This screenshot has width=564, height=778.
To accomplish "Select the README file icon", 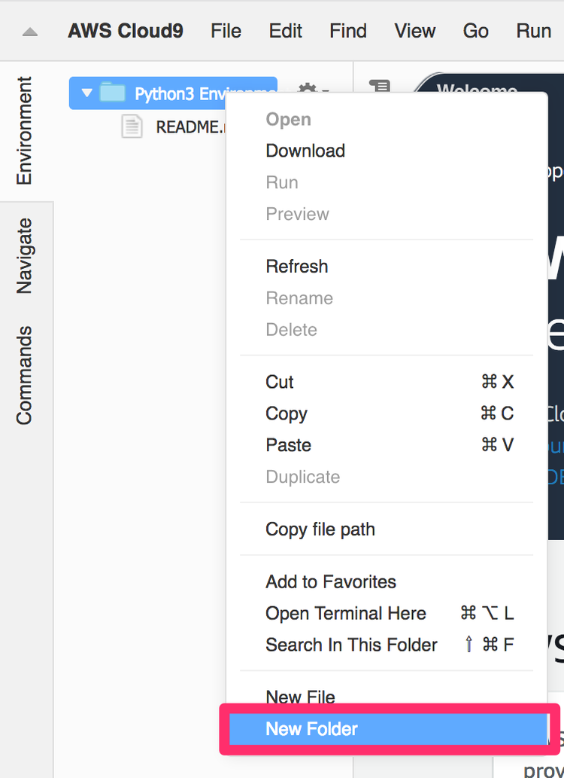I will 132,127.
